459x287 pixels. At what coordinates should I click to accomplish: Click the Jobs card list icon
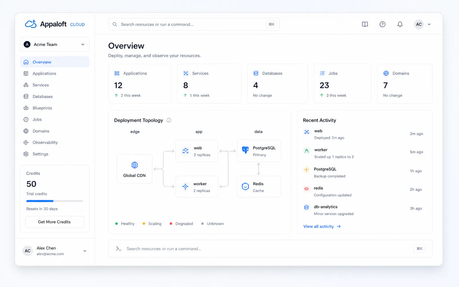pyautogui.click(x=322, y=73)
